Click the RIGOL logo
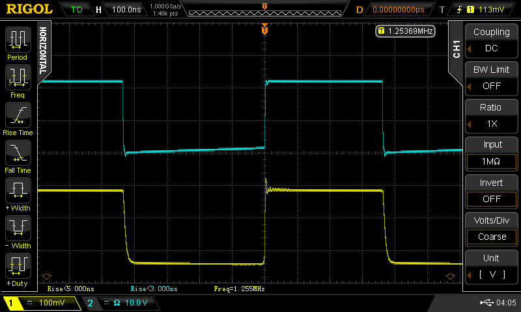Image resolution: width=521 pixels, height=312 pixels. point(29,9)
